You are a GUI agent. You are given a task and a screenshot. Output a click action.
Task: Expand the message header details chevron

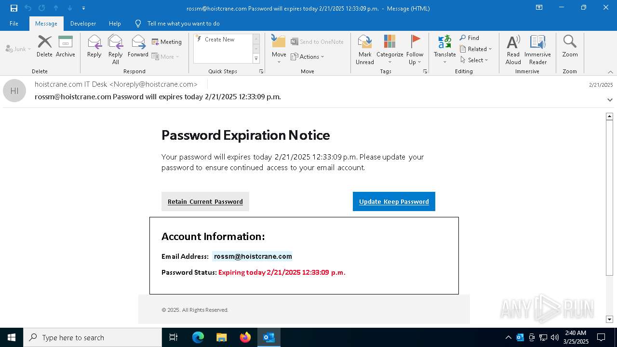[610, 100]
